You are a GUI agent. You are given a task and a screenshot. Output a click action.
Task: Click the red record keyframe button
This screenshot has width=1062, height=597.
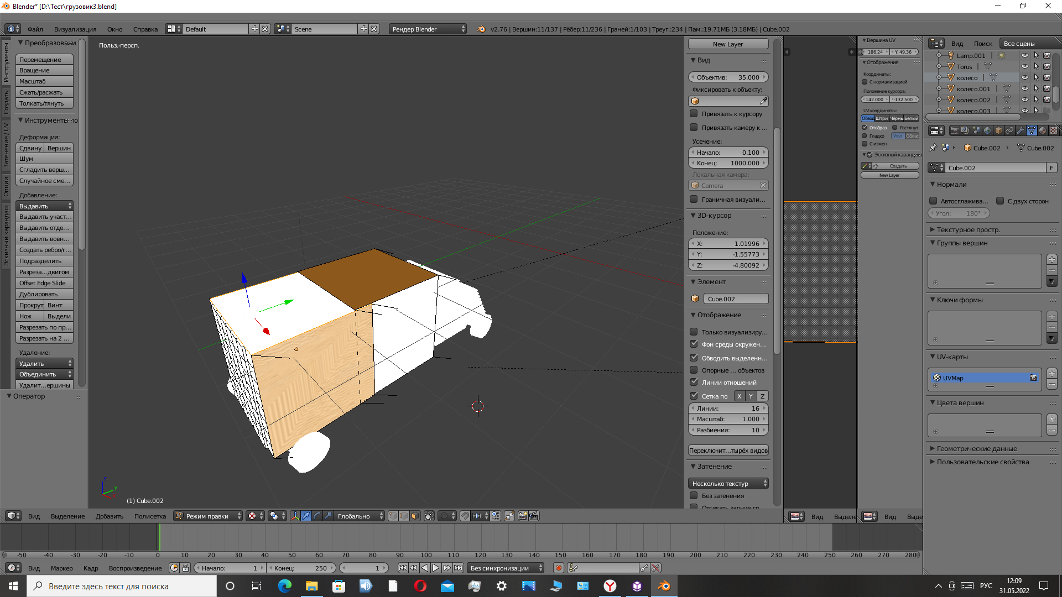pyautogui.click(x=559, y=568)
